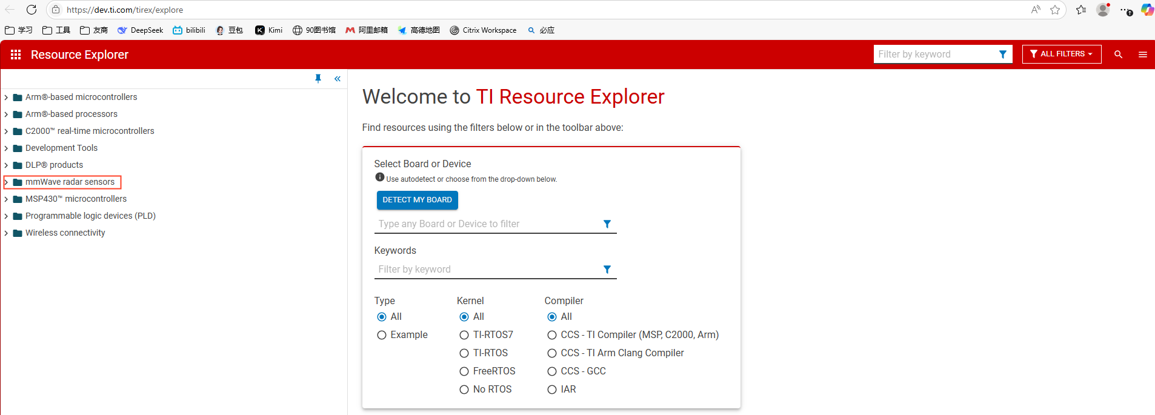Select the All radio button under Type
This screenshot has width=1155, height=415.
click(x=382, y=317)
